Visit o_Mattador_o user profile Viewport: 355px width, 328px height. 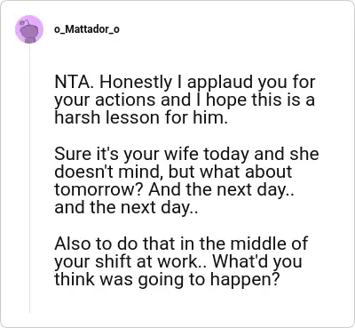[87, 29]
